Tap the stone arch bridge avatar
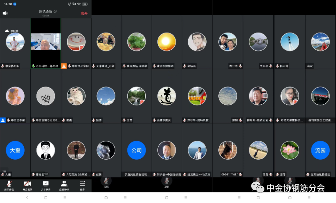336x203 pixels. point(258,42)
